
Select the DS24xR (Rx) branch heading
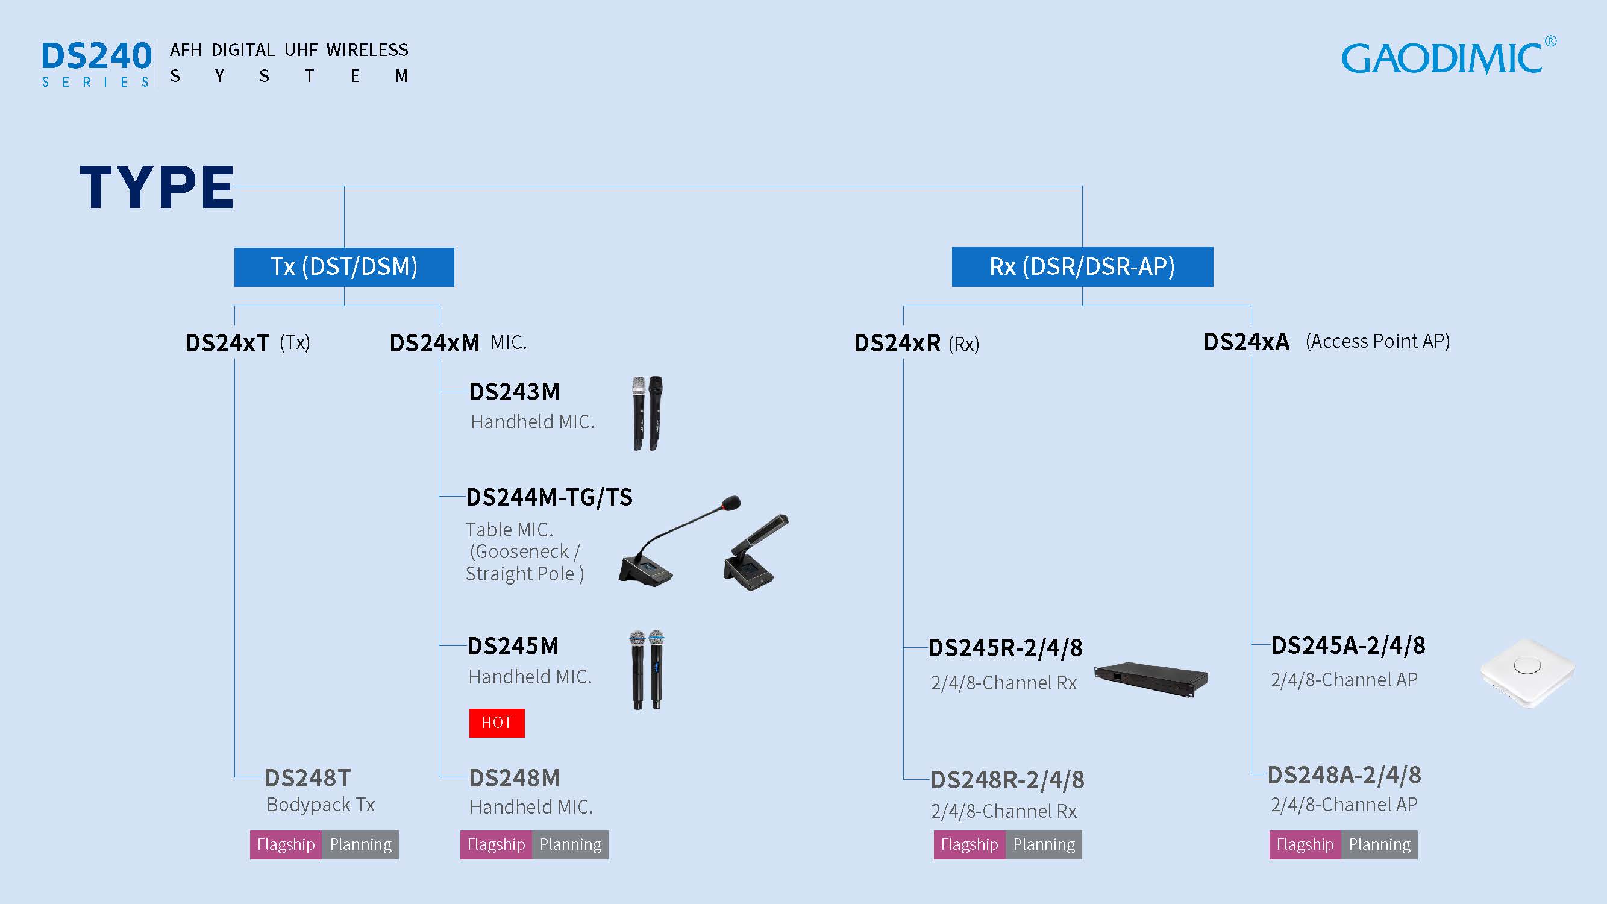tap(916, 343)
